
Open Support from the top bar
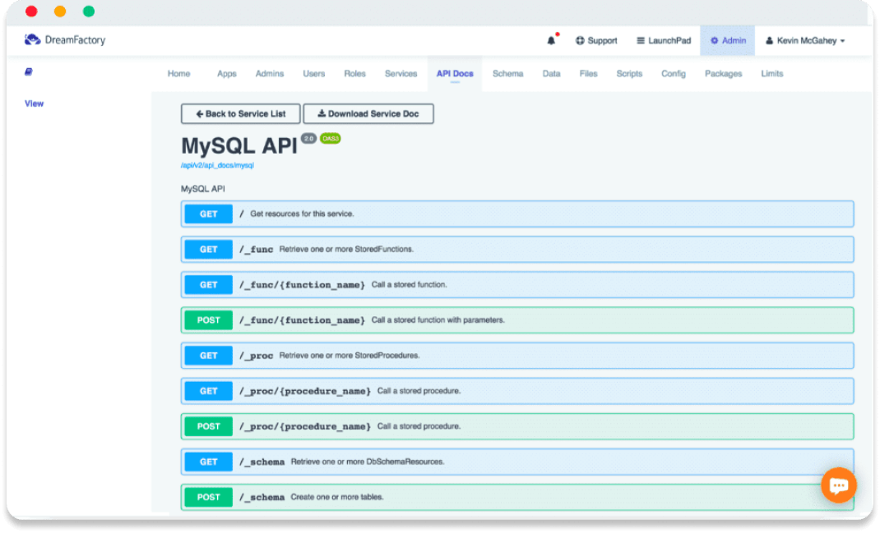coord(596,41)
